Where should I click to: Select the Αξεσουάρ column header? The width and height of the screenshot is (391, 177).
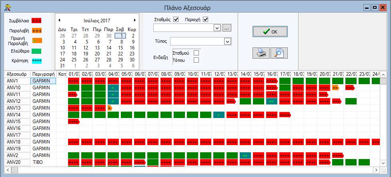coord(17,74)
